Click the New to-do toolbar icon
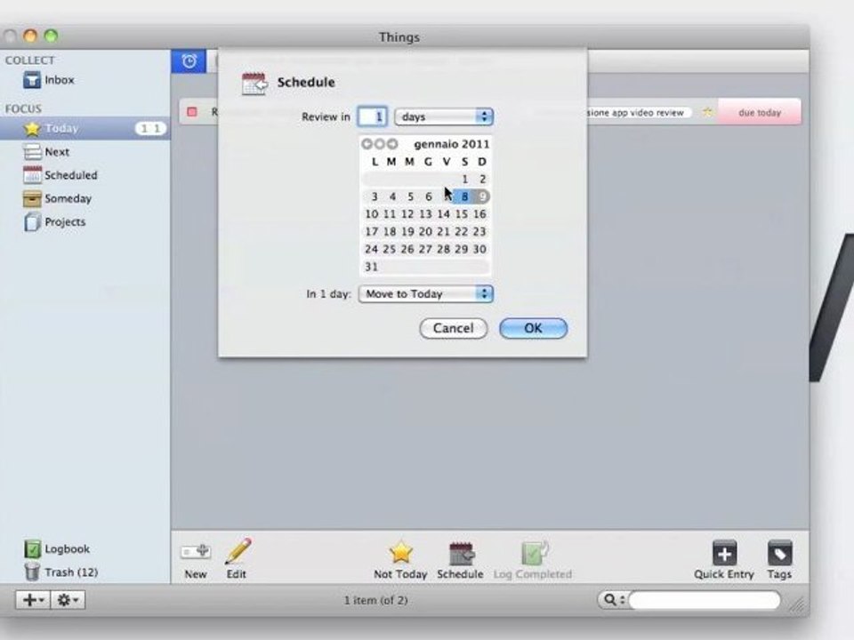Screen dimensions: 854x640 coord(196,552)
